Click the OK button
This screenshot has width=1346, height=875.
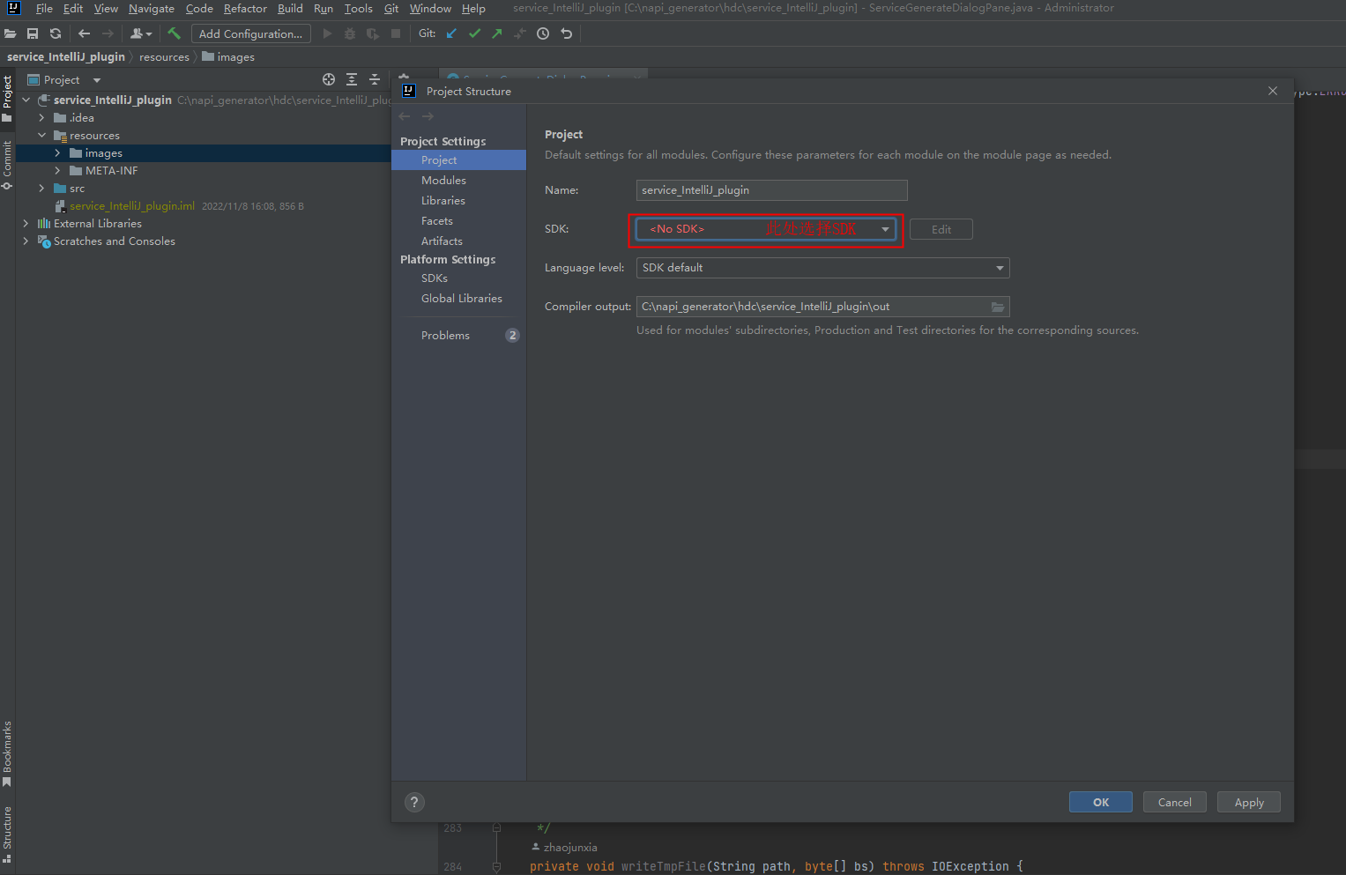pyautogui.click(x=1100, y=802)
